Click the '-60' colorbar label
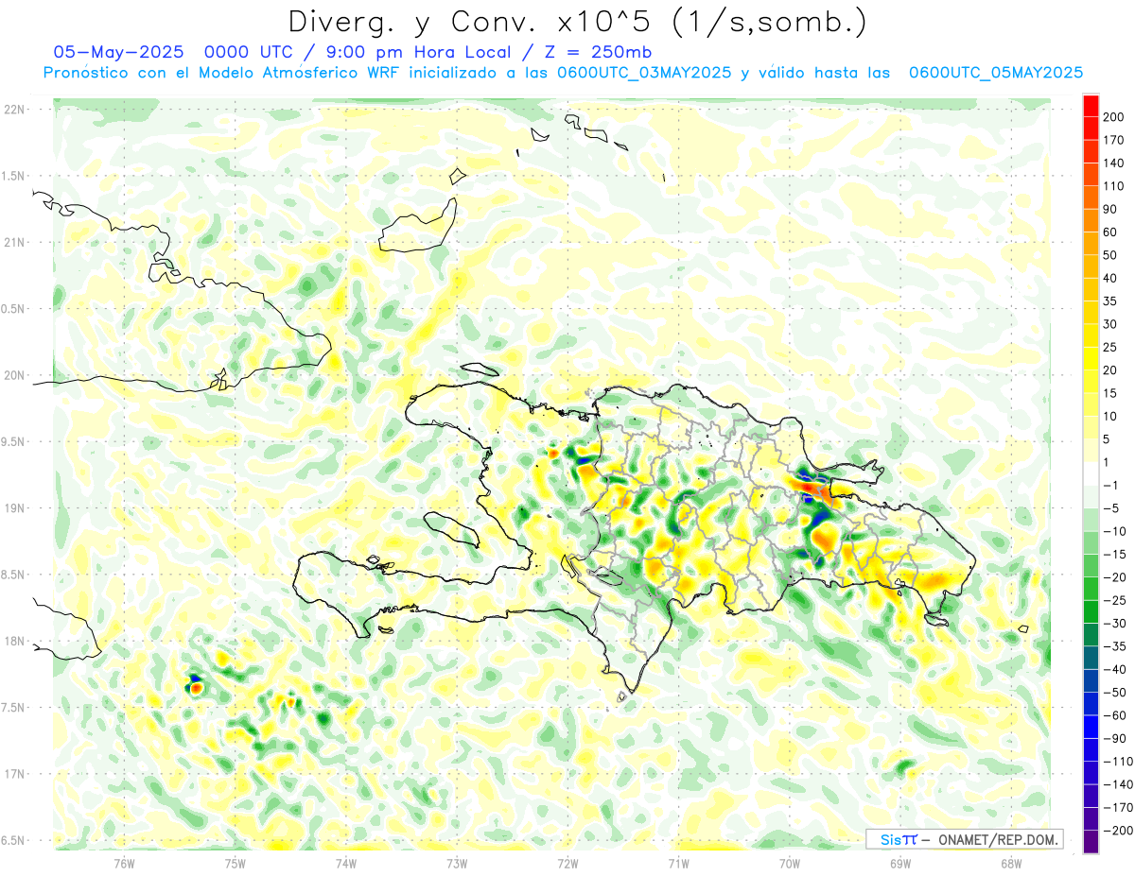 tap(1113, 715)
